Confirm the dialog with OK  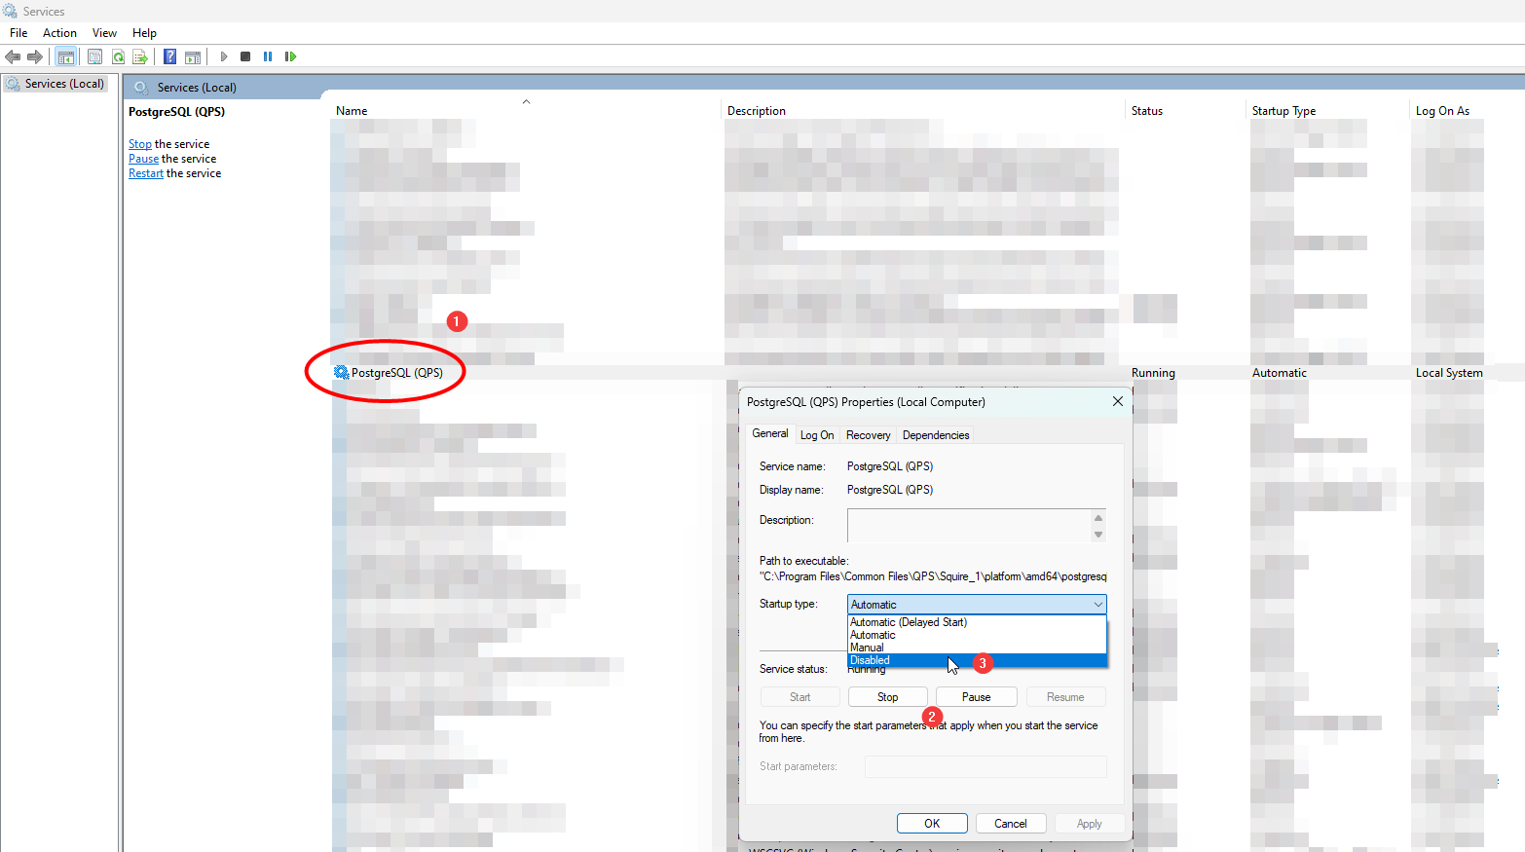click(x=932, y=824)
